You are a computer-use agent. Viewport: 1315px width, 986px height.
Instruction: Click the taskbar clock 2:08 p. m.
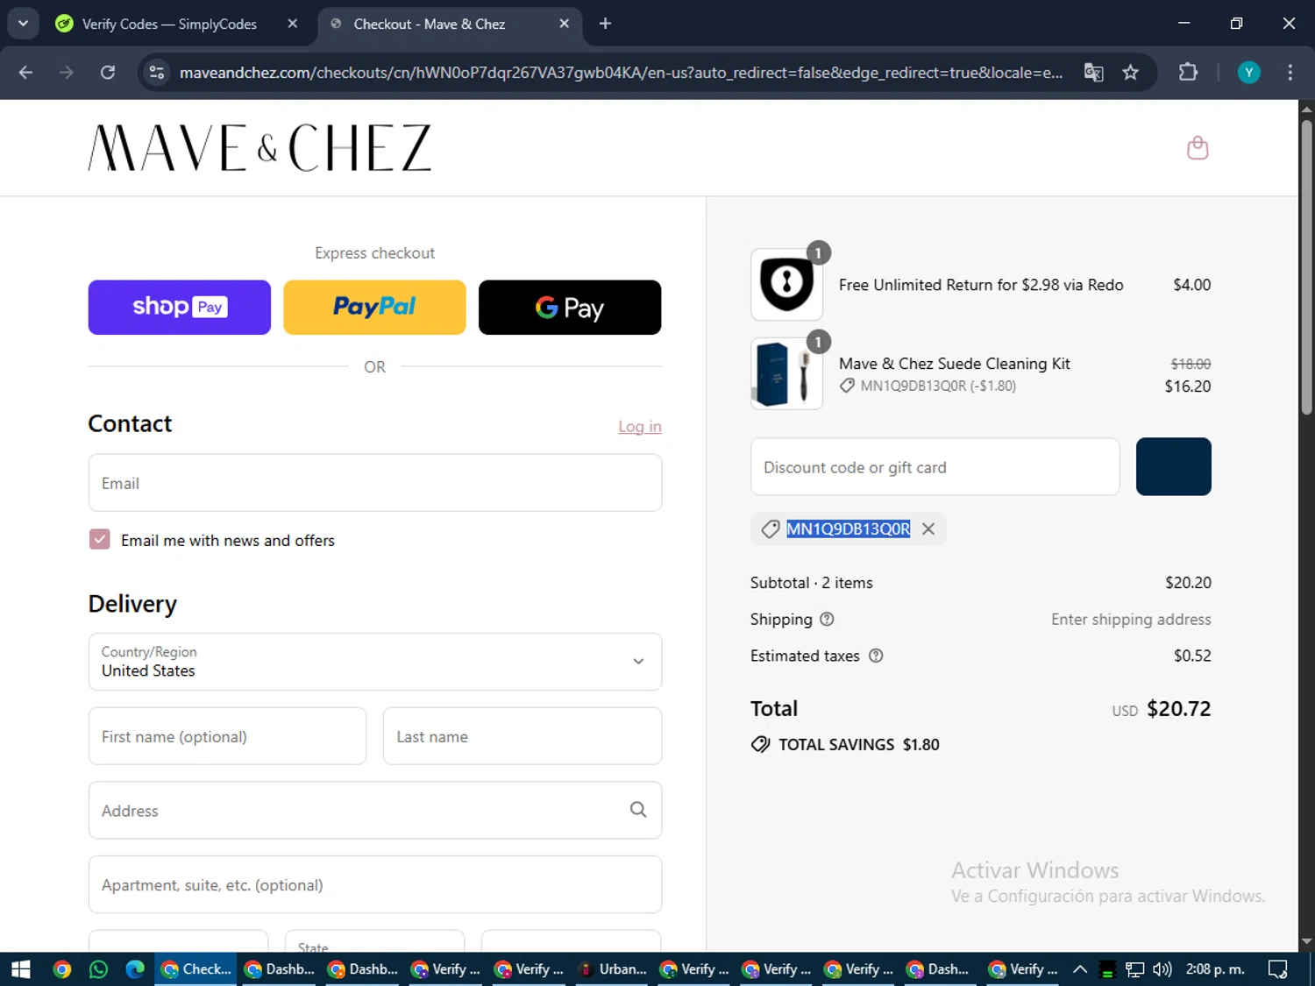(1215, 969)
